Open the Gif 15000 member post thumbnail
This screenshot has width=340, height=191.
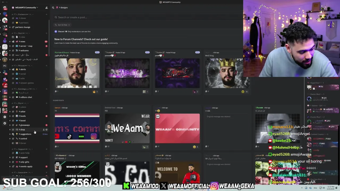click(77, 172)
